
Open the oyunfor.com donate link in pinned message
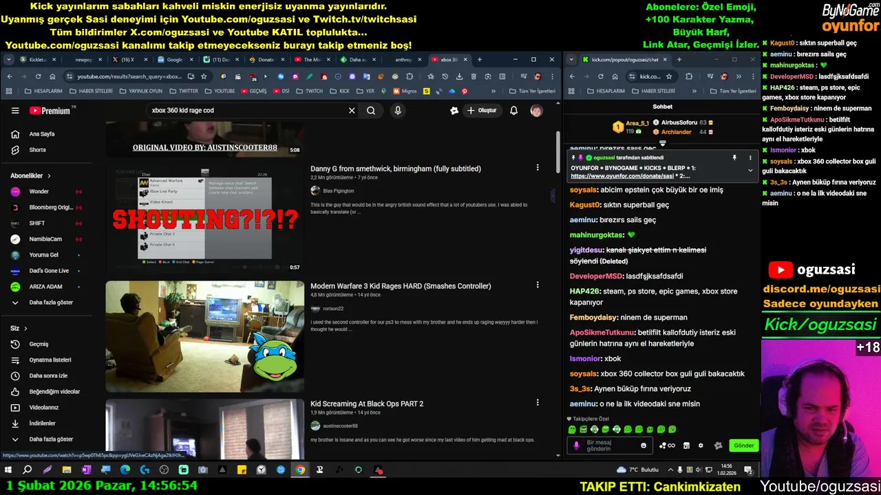click(622, 176)
